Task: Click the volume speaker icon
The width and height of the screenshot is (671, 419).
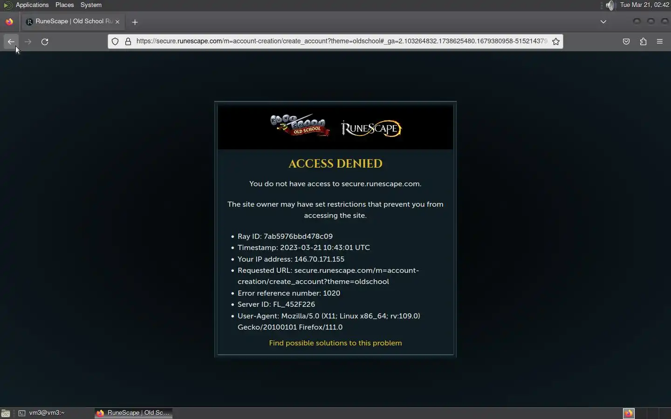Action: [x=610, y=5]
